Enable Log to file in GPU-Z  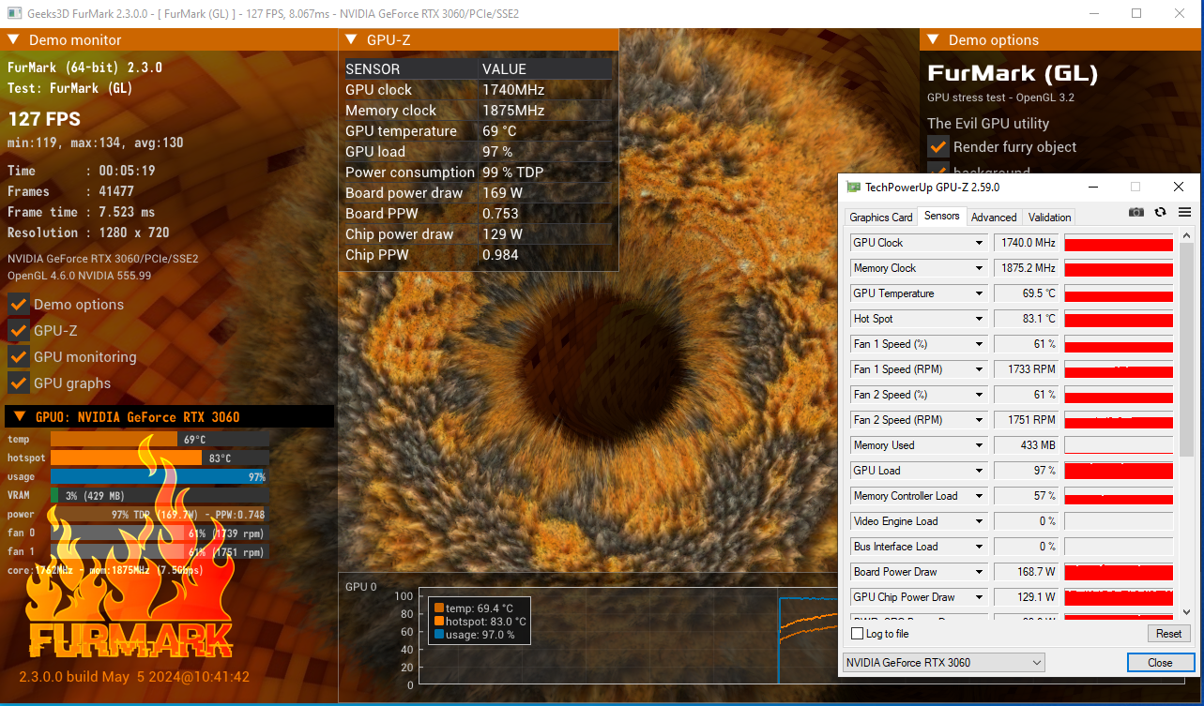point(858,633)
